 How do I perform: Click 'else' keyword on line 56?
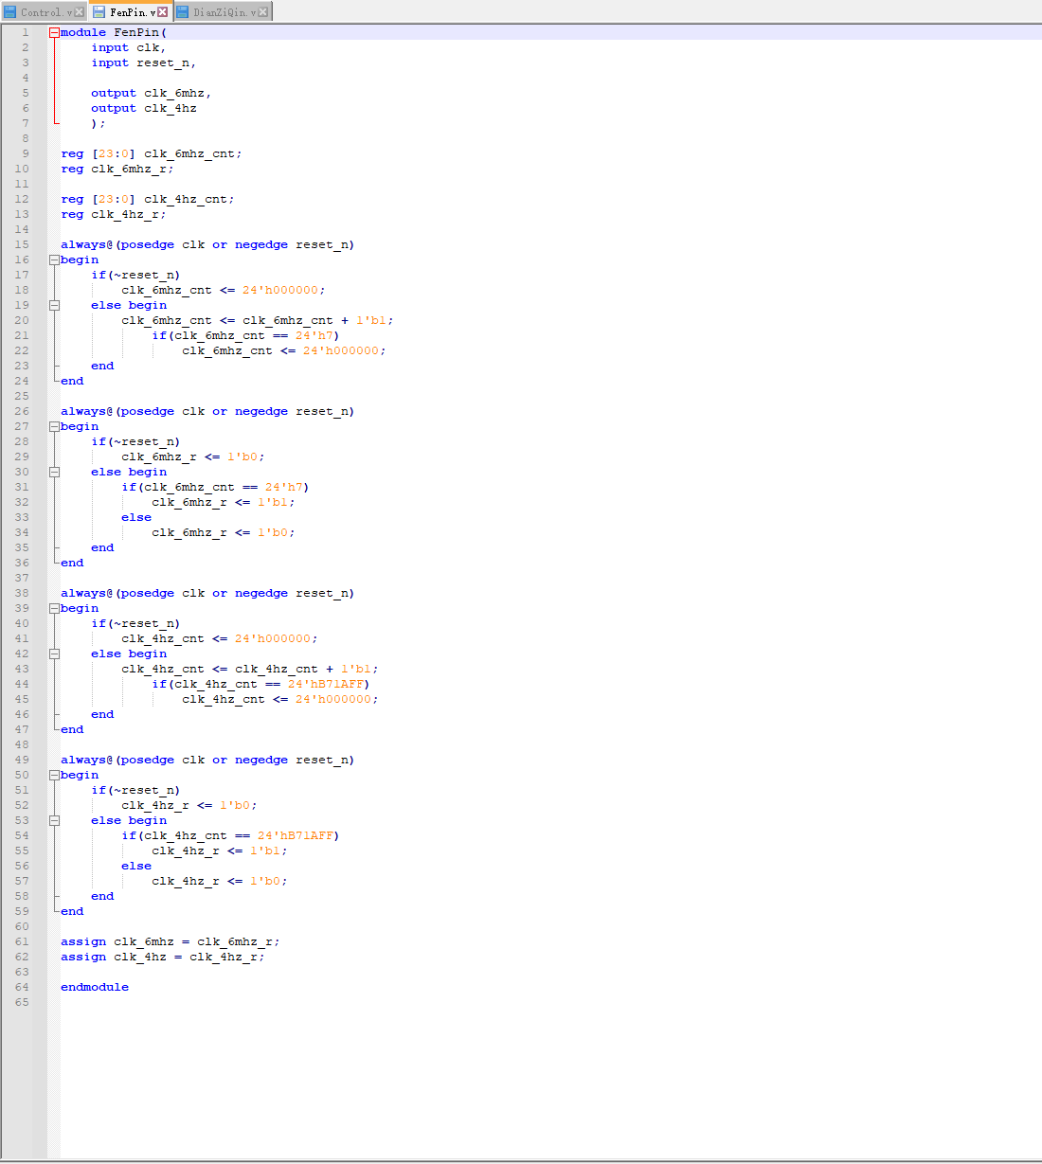click(136, 866)
